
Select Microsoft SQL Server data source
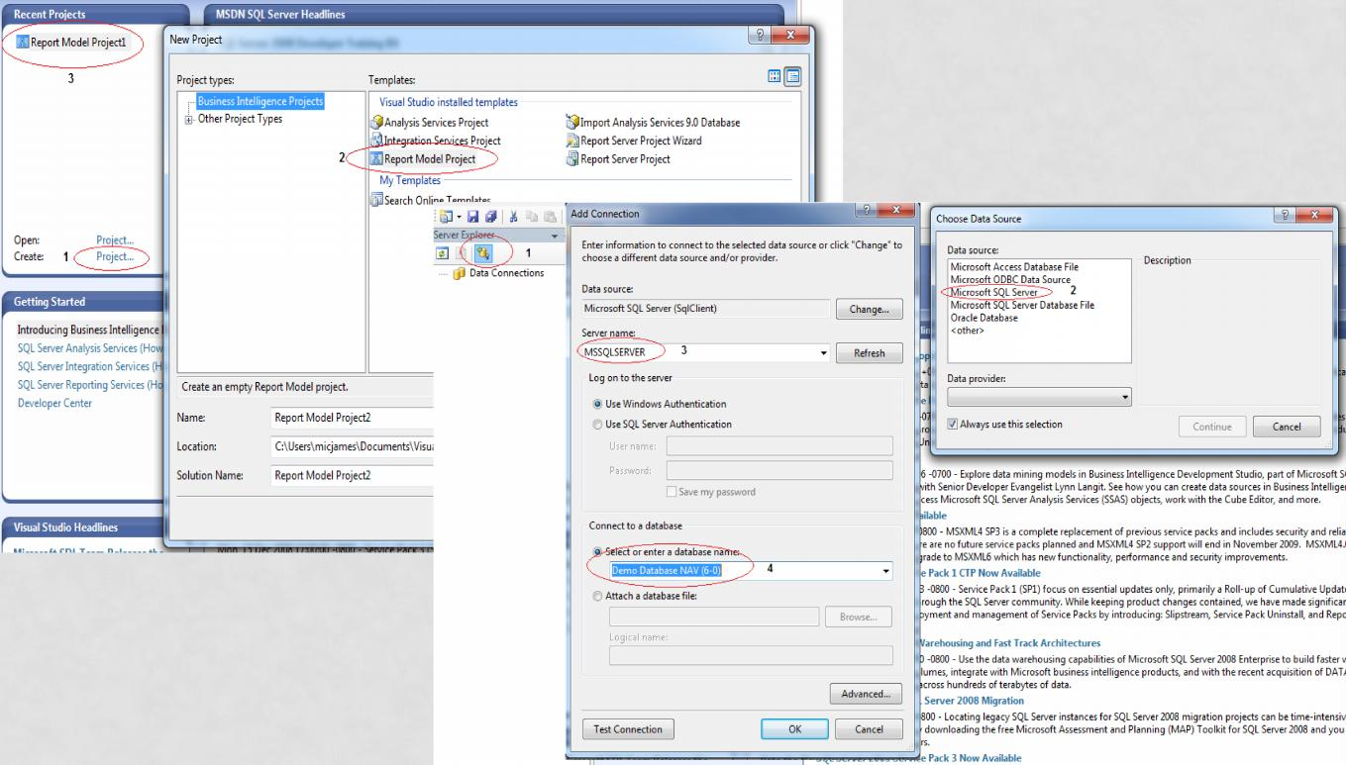[996, 293]
